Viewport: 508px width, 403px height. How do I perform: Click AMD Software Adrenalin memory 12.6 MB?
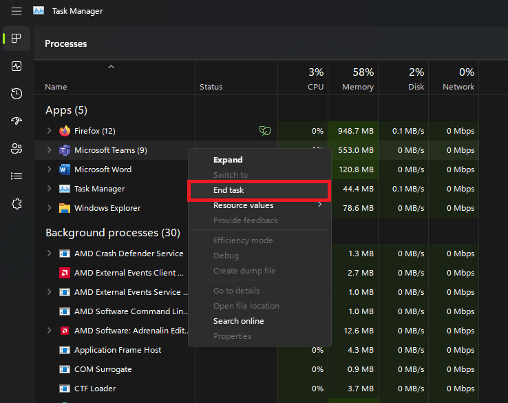tap(359, 331)
